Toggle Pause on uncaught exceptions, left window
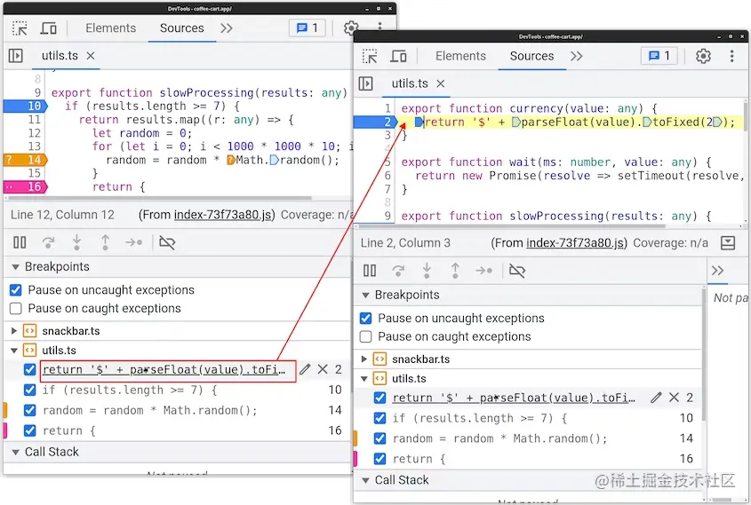The image size is (751, 505). point(16,290)
